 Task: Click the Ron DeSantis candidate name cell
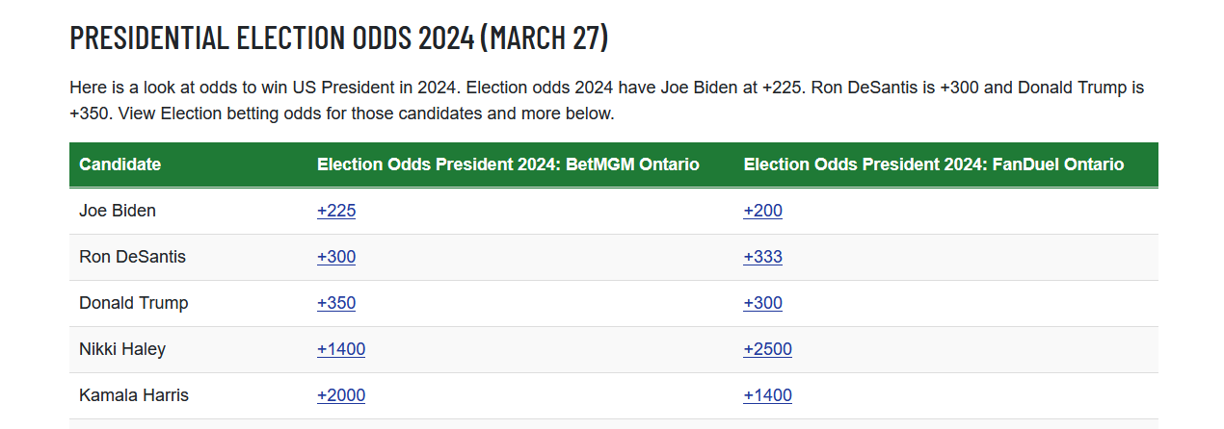click(x=132, y=257)
